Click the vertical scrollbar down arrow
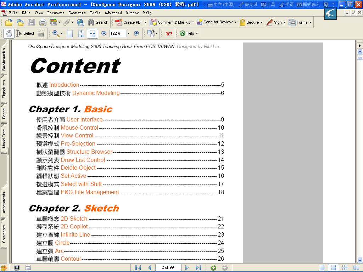The image size is (363, 272). coord(360,260)
